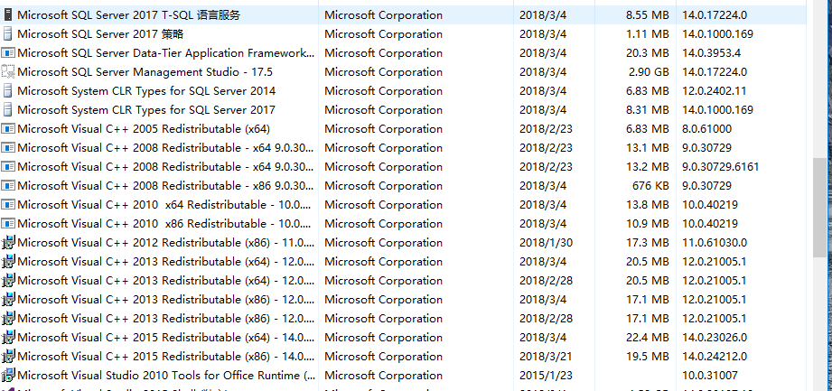Click the install date '2015/1/23'
The image size is (832, 391).
[x=546, y=376]
